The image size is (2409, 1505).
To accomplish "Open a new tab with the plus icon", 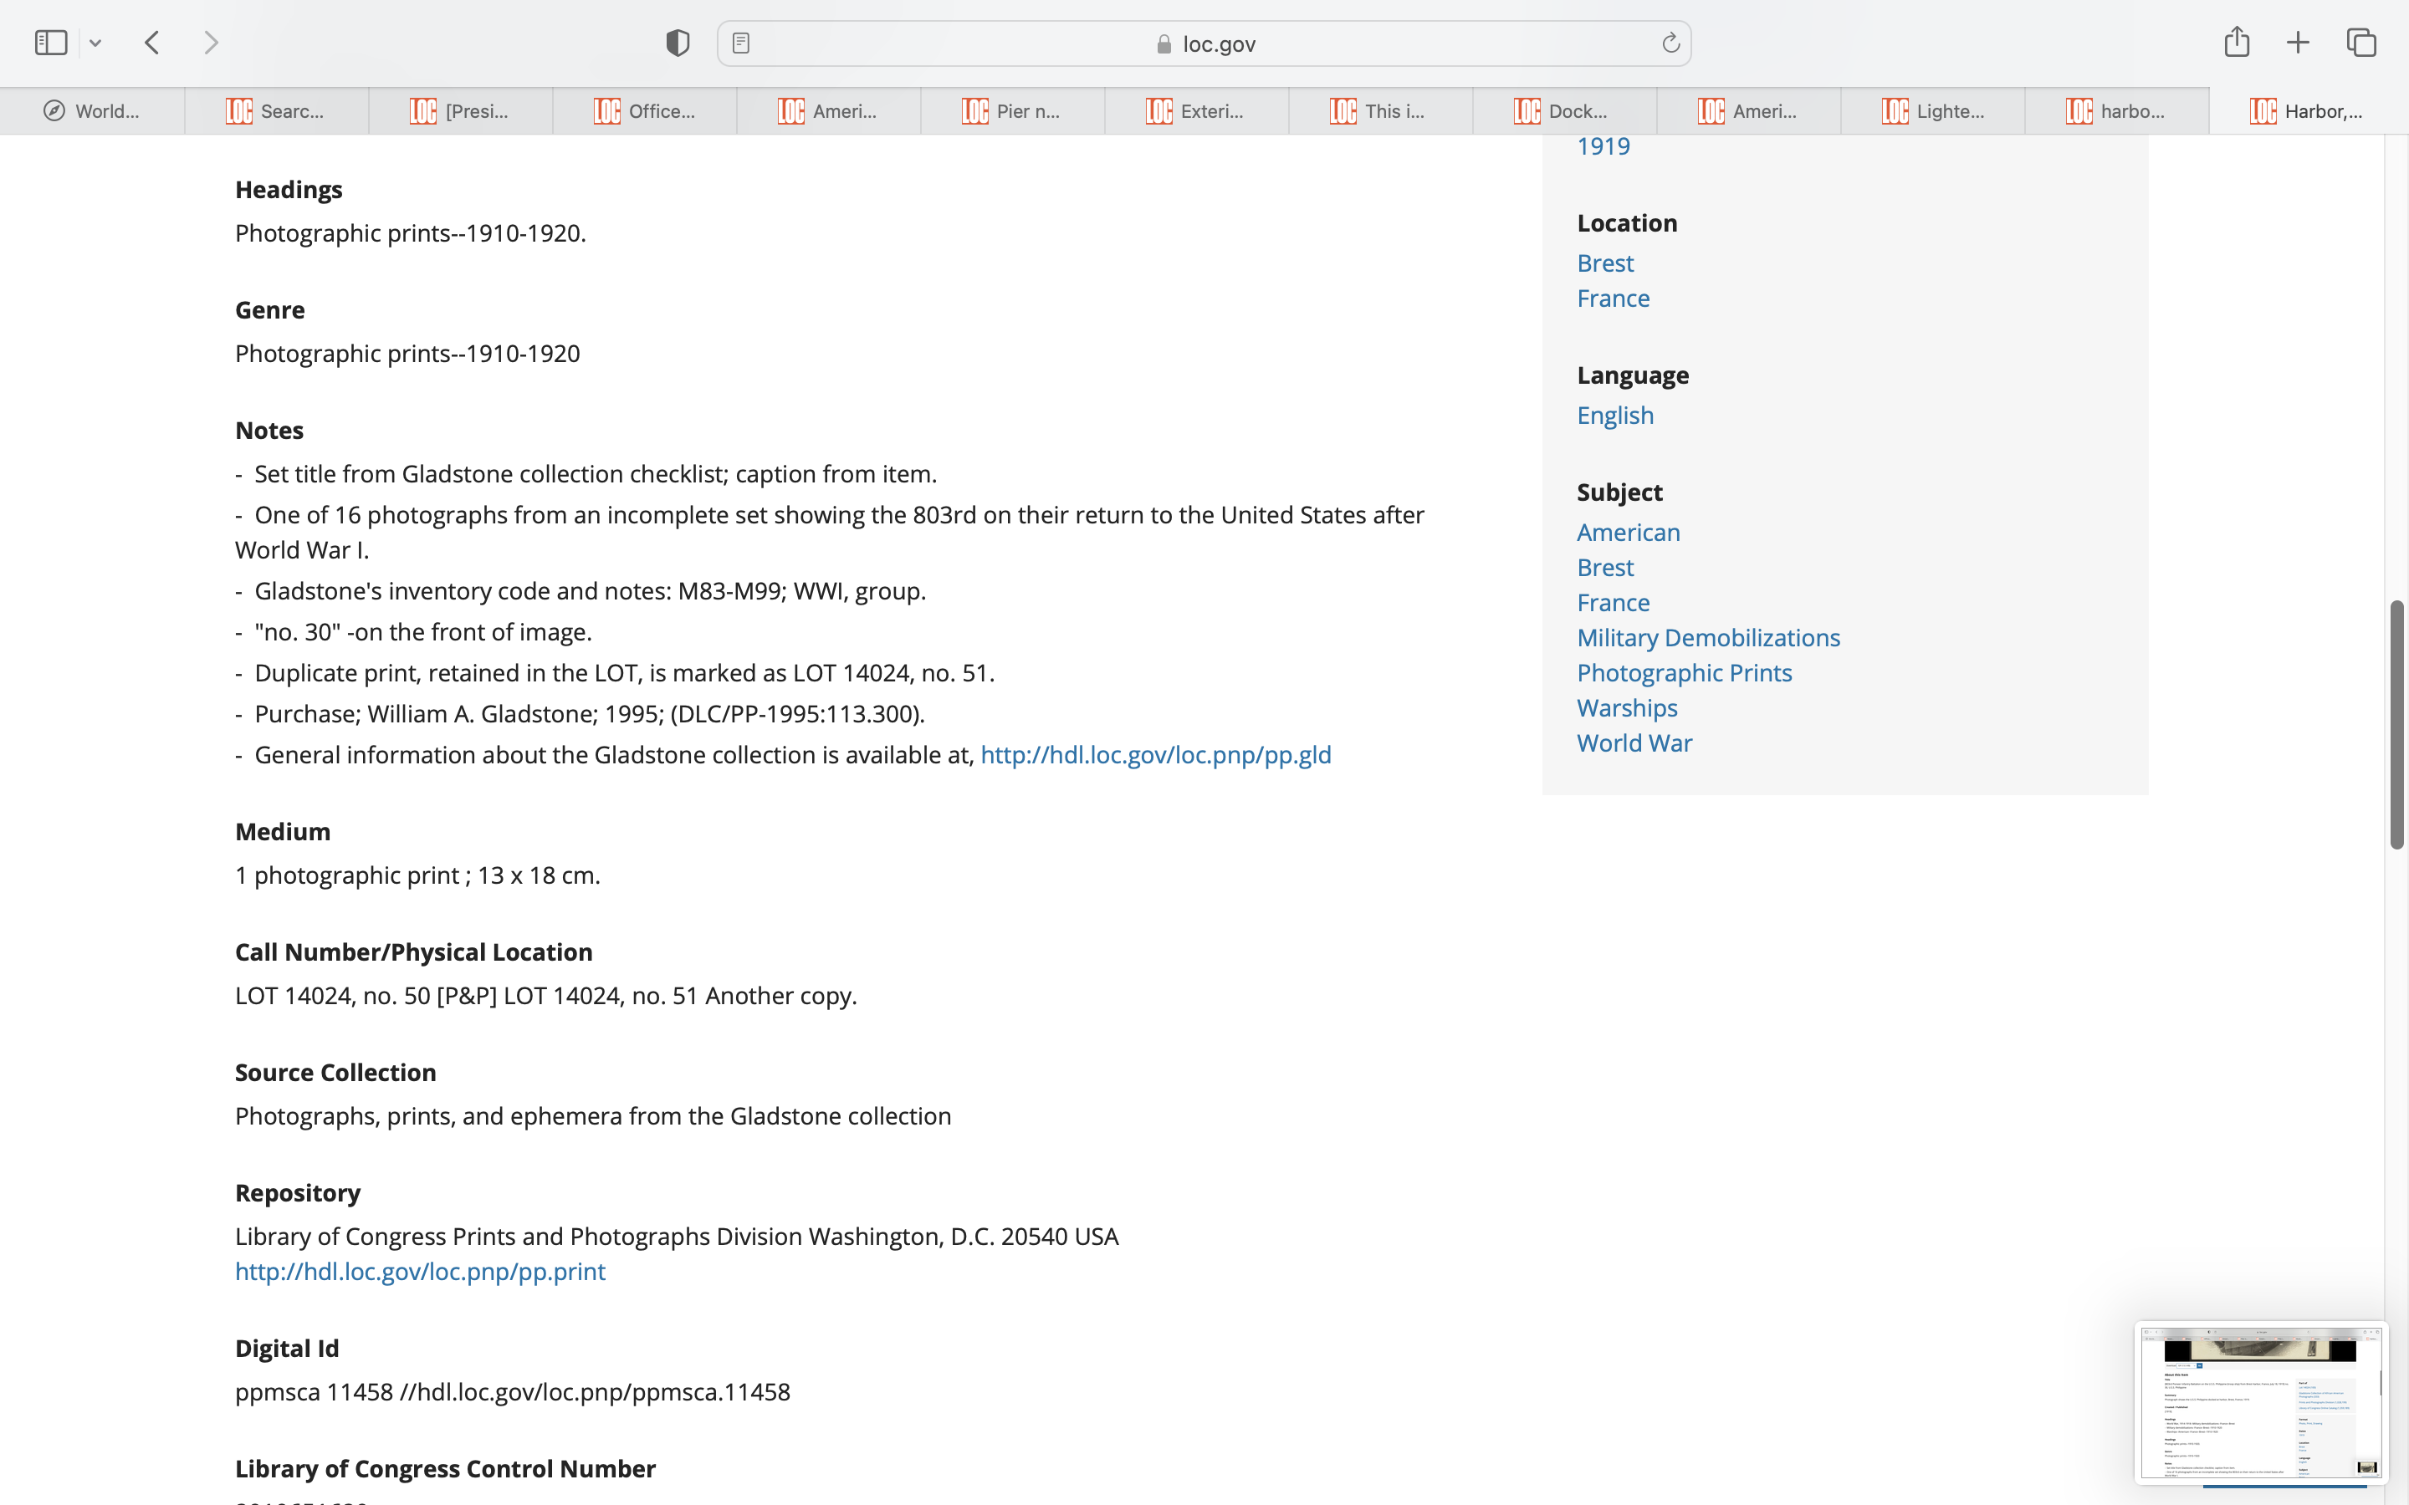I will pyautogui.click(x=2298, y=43).
